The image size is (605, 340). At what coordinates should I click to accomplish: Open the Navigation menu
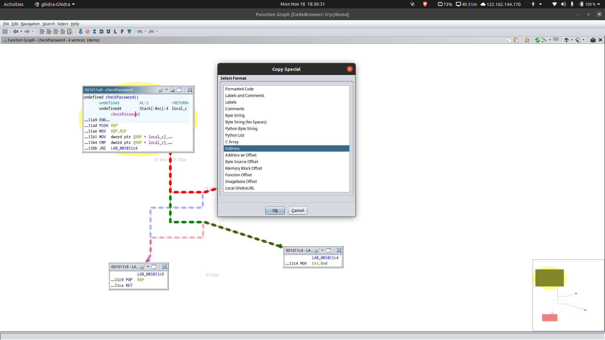(x=30, y=24)
